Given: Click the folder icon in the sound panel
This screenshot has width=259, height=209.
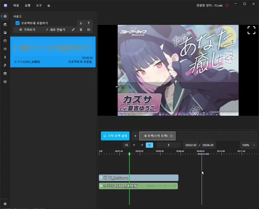Looking at the screenshot, I should (x=89, y=29).
